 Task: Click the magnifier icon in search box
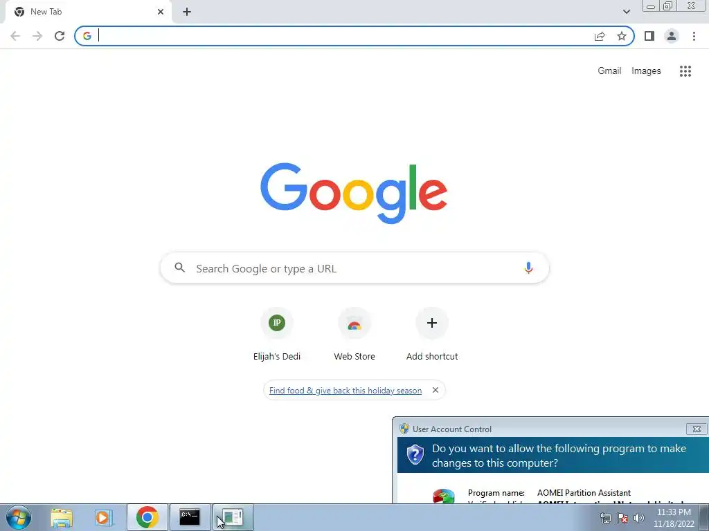pos(180,268)
